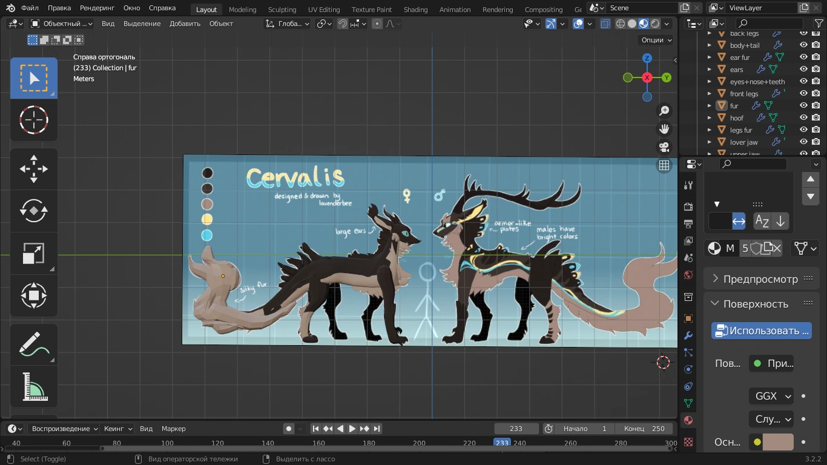This screenshot has height=465, width=827.
Task: Enable the snapping magnet icon in the header
Action: pos(343,23)
